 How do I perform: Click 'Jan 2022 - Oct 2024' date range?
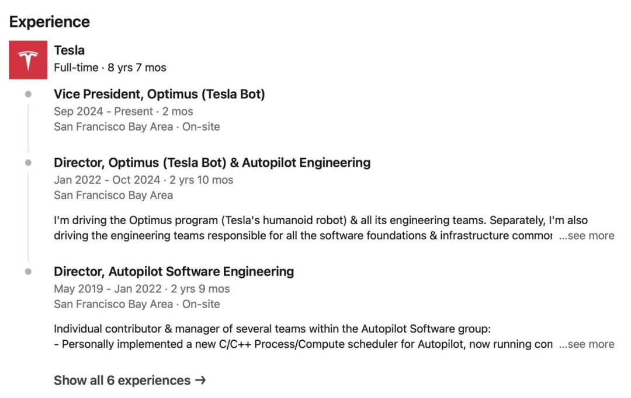click(107, 180)
